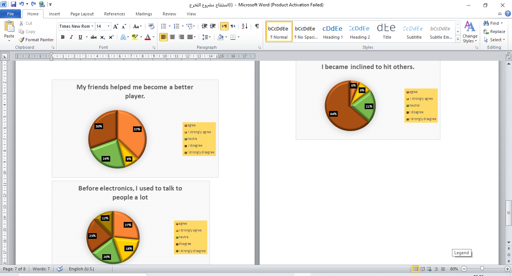Click the Replace button in Editing group
The width and height of the screenshot is (512, 276).
[x=494, y=31]
